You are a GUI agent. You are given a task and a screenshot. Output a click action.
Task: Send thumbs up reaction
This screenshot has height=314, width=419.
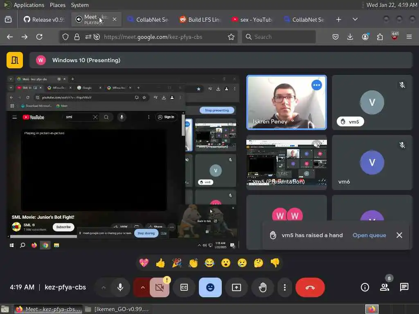coord(160,263)
